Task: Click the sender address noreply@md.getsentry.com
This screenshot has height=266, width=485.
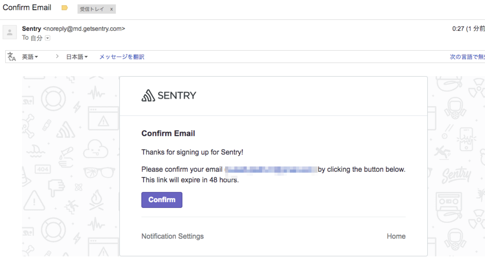Action: click(84, 29)
